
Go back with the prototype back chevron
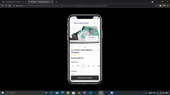coord(72,23)
